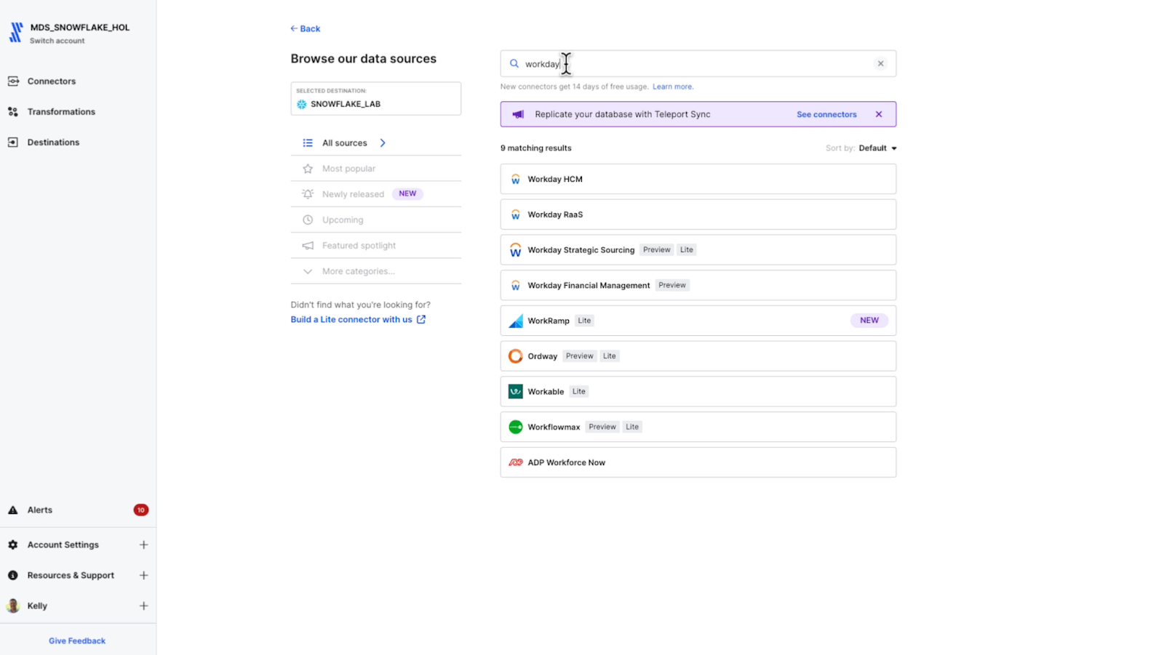Click the Workday HCM logo icon
Screen dimensions: 1164x655
click(x=515, y=179)
